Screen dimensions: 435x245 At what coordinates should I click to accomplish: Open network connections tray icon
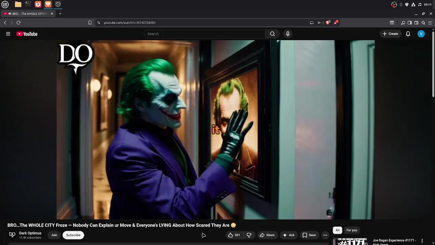tap(413, 4)
